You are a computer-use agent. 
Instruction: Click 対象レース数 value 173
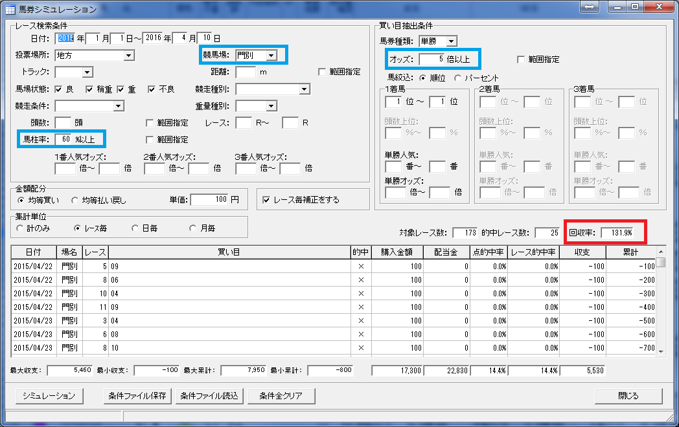coord(465,233)
